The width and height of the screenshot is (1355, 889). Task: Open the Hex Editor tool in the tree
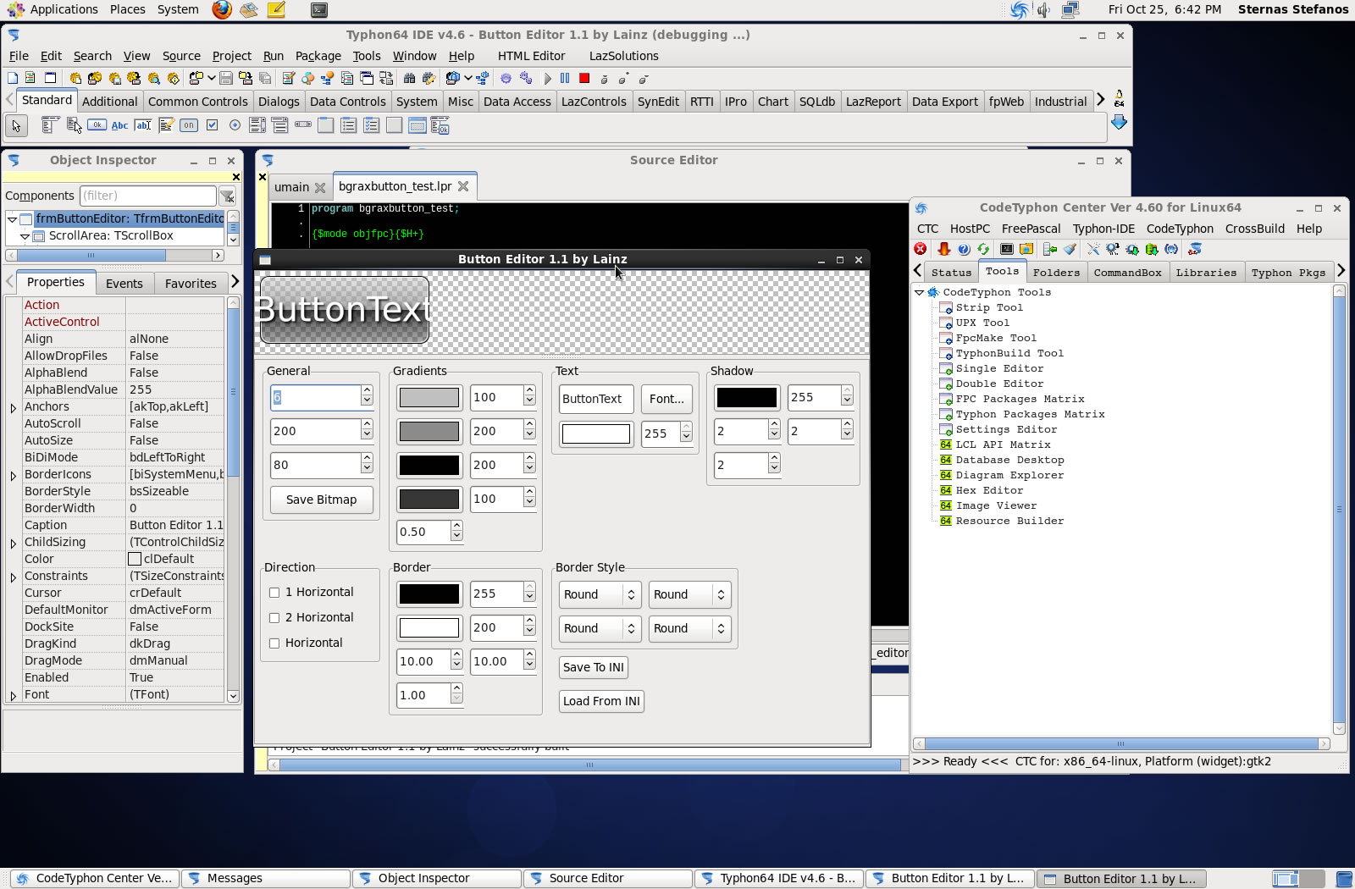point(989,490)
